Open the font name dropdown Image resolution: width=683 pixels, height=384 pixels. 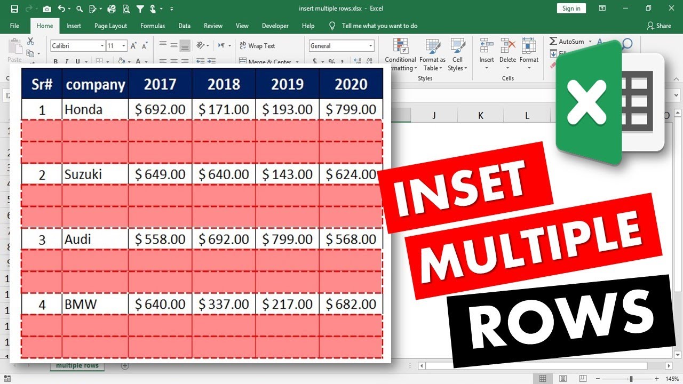[x=102, y=46]
